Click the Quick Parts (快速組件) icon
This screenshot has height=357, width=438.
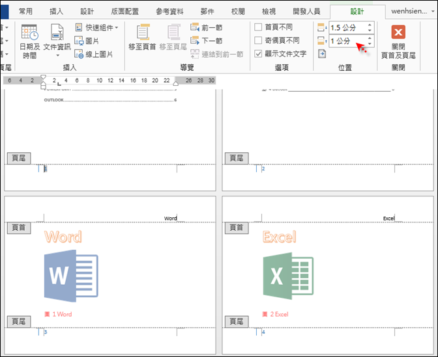tap(79, 27)
